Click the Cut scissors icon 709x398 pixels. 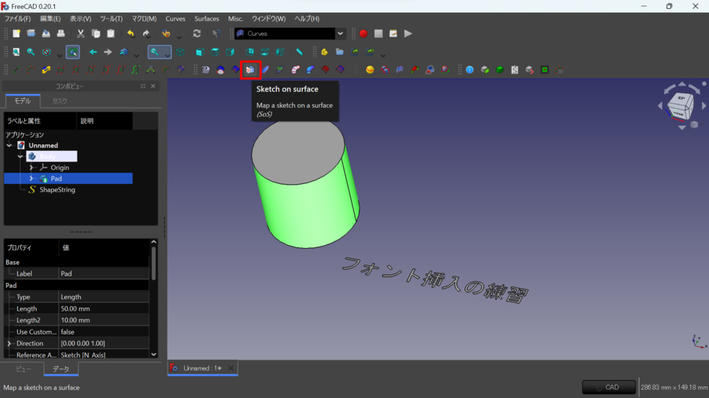80,33
